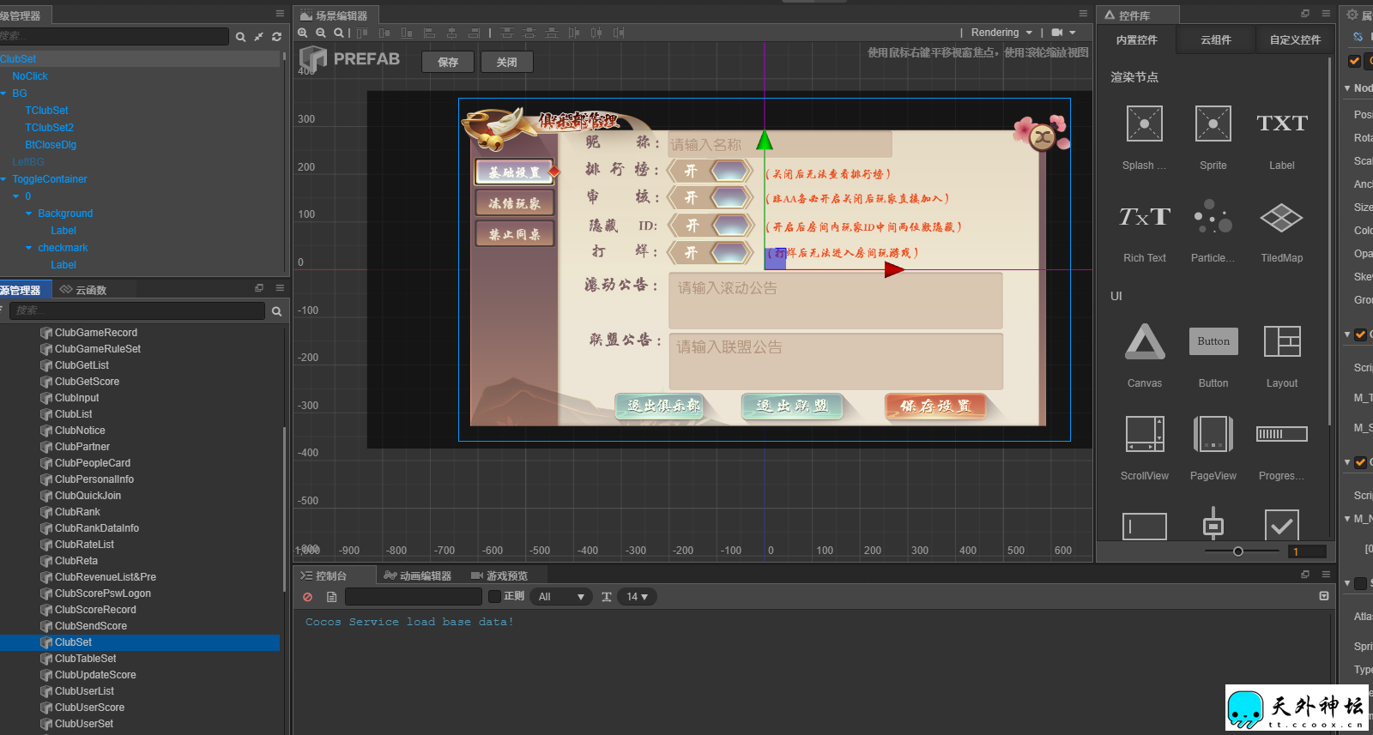Switch to the 自定义控件 tab
This screenshot has width=1373, height=735.
point(1295,39)
